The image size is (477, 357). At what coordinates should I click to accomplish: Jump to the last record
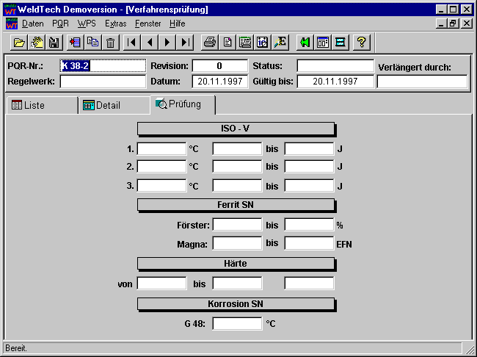[186, 43]
